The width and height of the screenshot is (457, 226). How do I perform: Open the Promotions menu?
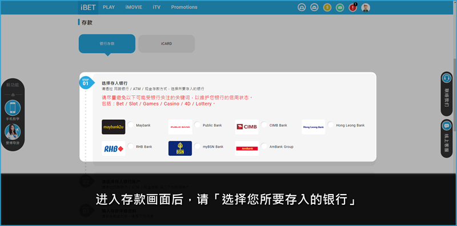point(184,7)
